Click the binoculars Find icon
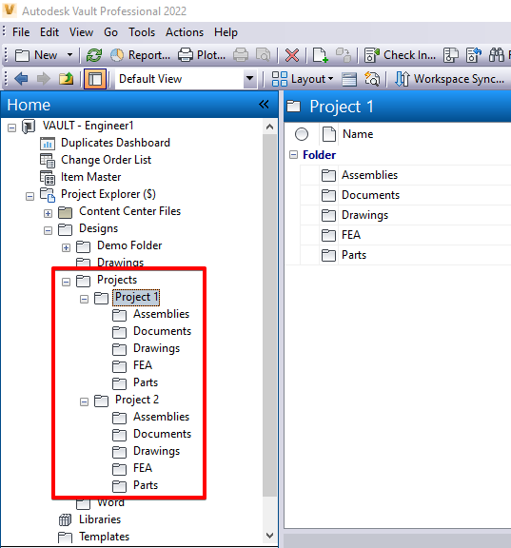 coord(497,55)
